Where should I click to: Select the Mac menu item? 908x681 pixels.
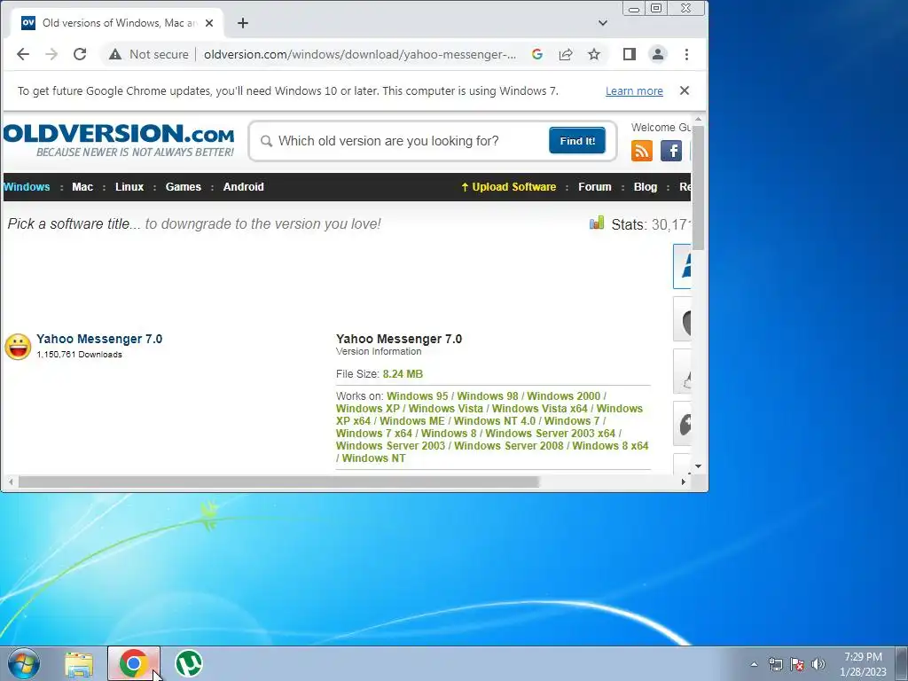click(82, 187)
